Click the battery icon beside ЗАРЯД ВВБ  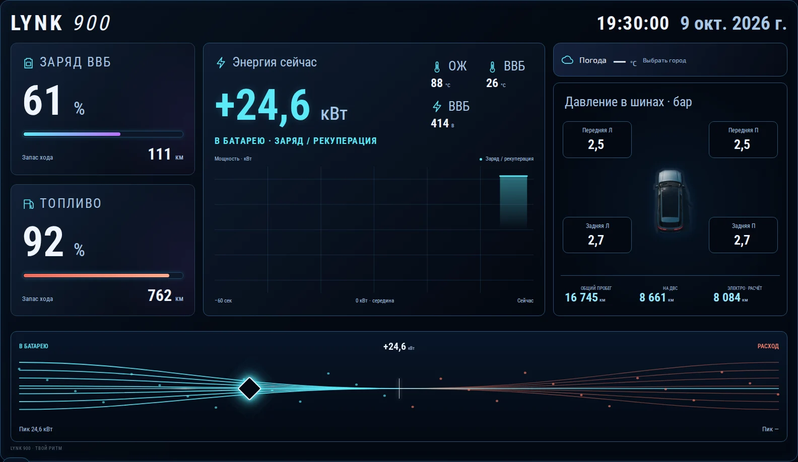tap(29, 63)
